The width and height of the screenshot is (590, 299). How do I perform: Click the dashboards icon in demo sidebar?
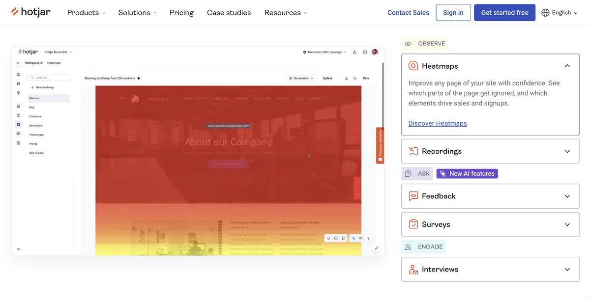coord(19,84)
